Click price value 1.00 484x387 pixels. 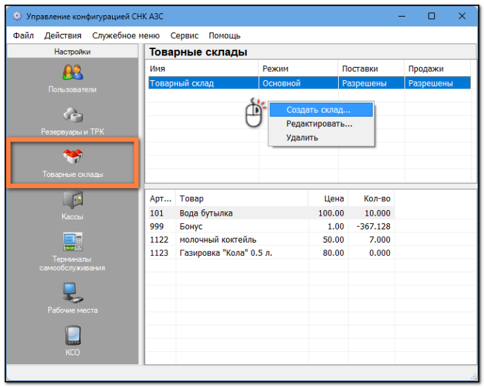point(335,226)
